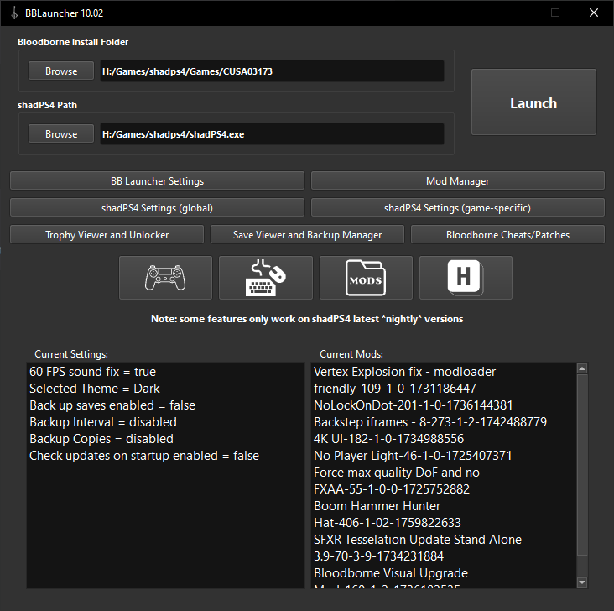Select 'Selected Theme = Dark' line
The height and width of the screenshot is (611, 614).
95,389
